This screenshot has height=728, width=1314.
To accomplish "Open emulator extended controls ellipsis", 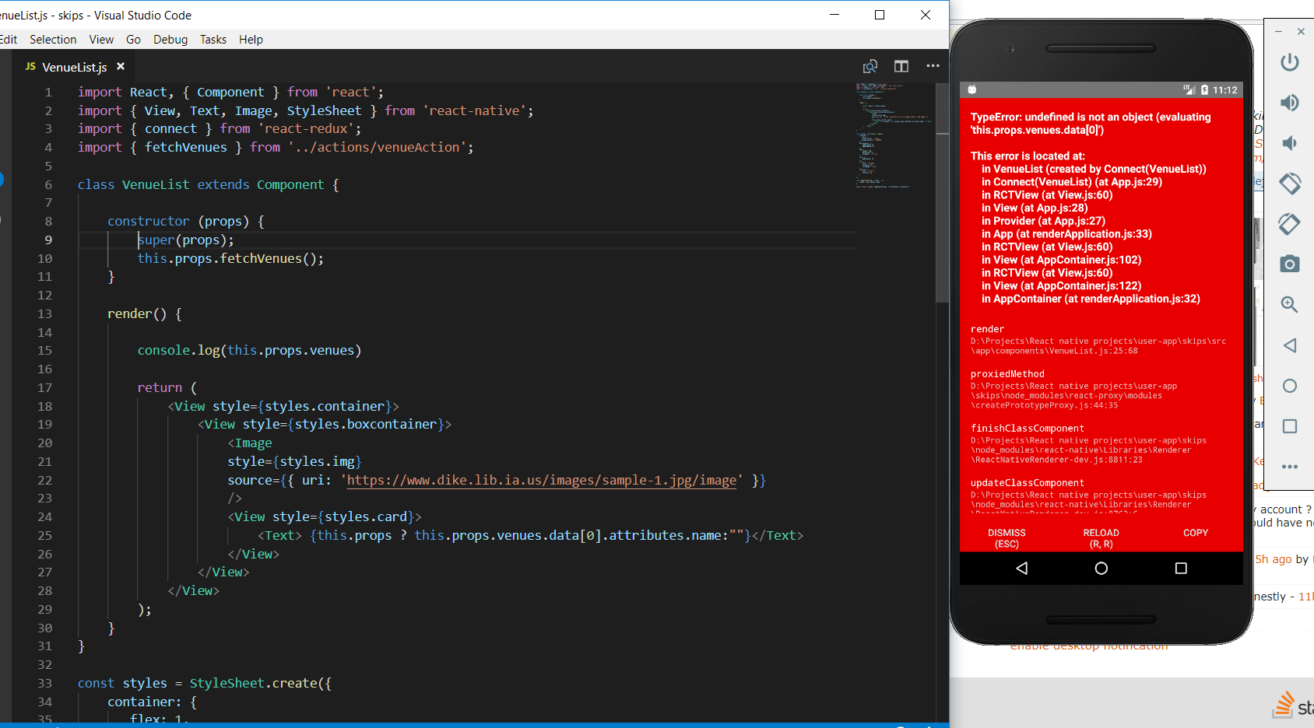I will [1290, 467].
